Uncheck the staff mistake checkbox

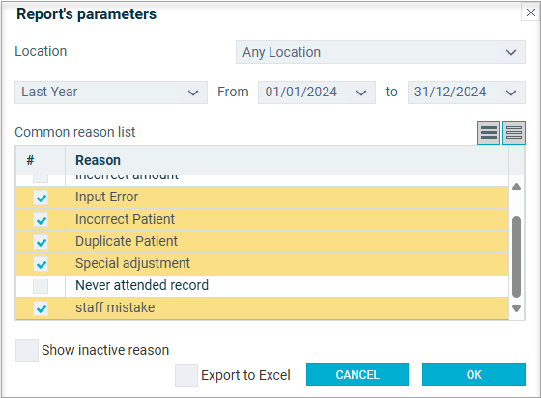[41, 308]
